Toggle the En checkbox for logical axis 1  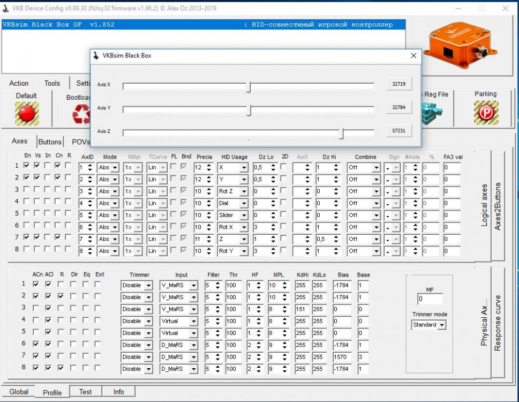[27, 166]
